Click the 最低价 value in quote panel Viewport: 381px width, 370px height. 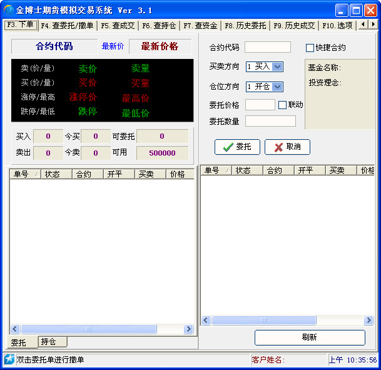click(136, 114)
